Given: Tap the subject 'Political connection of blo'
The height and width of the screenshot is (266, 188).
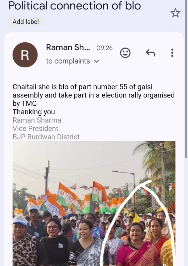Looking at the screenshot, I should 75,6.
